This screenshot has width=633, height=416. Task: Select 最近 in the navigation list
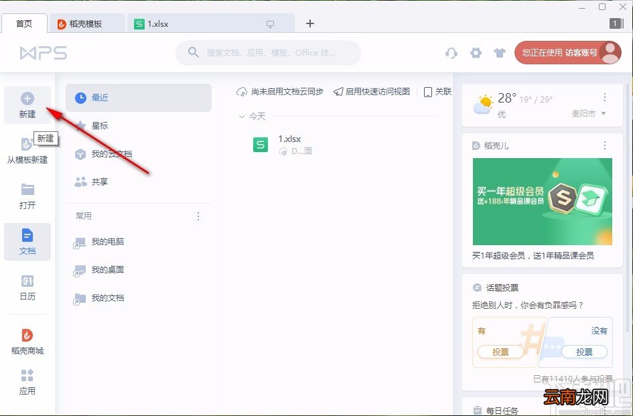139,98
